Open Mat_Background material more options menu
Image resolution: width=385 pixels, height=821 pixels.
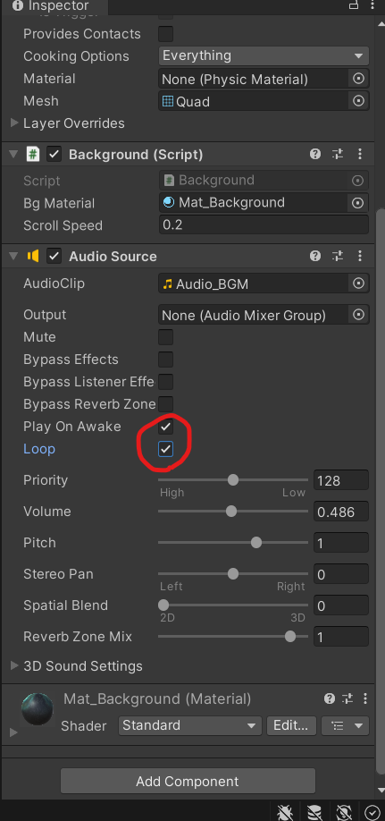[365, 698]
